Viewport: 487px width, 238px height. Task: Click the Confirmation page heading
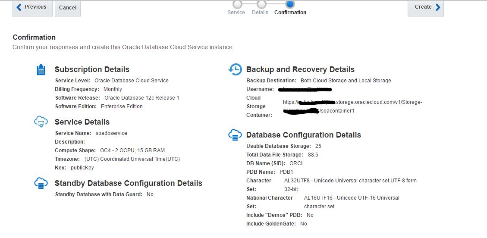(x=34, y=37)
